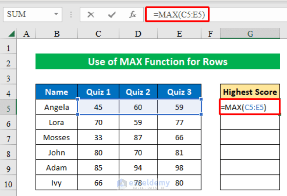The image size is (287, 196).
Task: Confirm the formula with the checkmark icon
Action: pyautogui.click(x=112, y=15)
